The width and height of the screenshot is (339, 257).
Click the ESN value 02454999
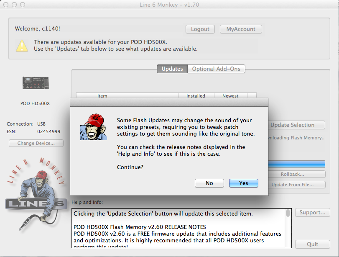point(49,131)
